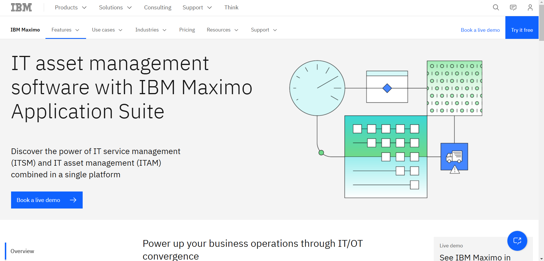Screen dimensions: 544x261
Task: Click the 'Live demo' card label
Action: point(451,246)
